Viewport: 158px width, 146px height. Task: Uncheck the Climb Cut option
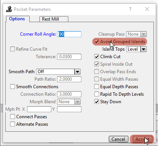(x=96, y=57)
